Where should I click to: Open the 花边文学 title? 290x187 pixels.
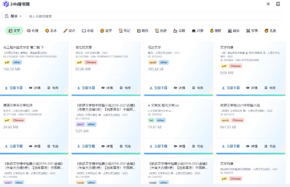(x=154, y=47)
